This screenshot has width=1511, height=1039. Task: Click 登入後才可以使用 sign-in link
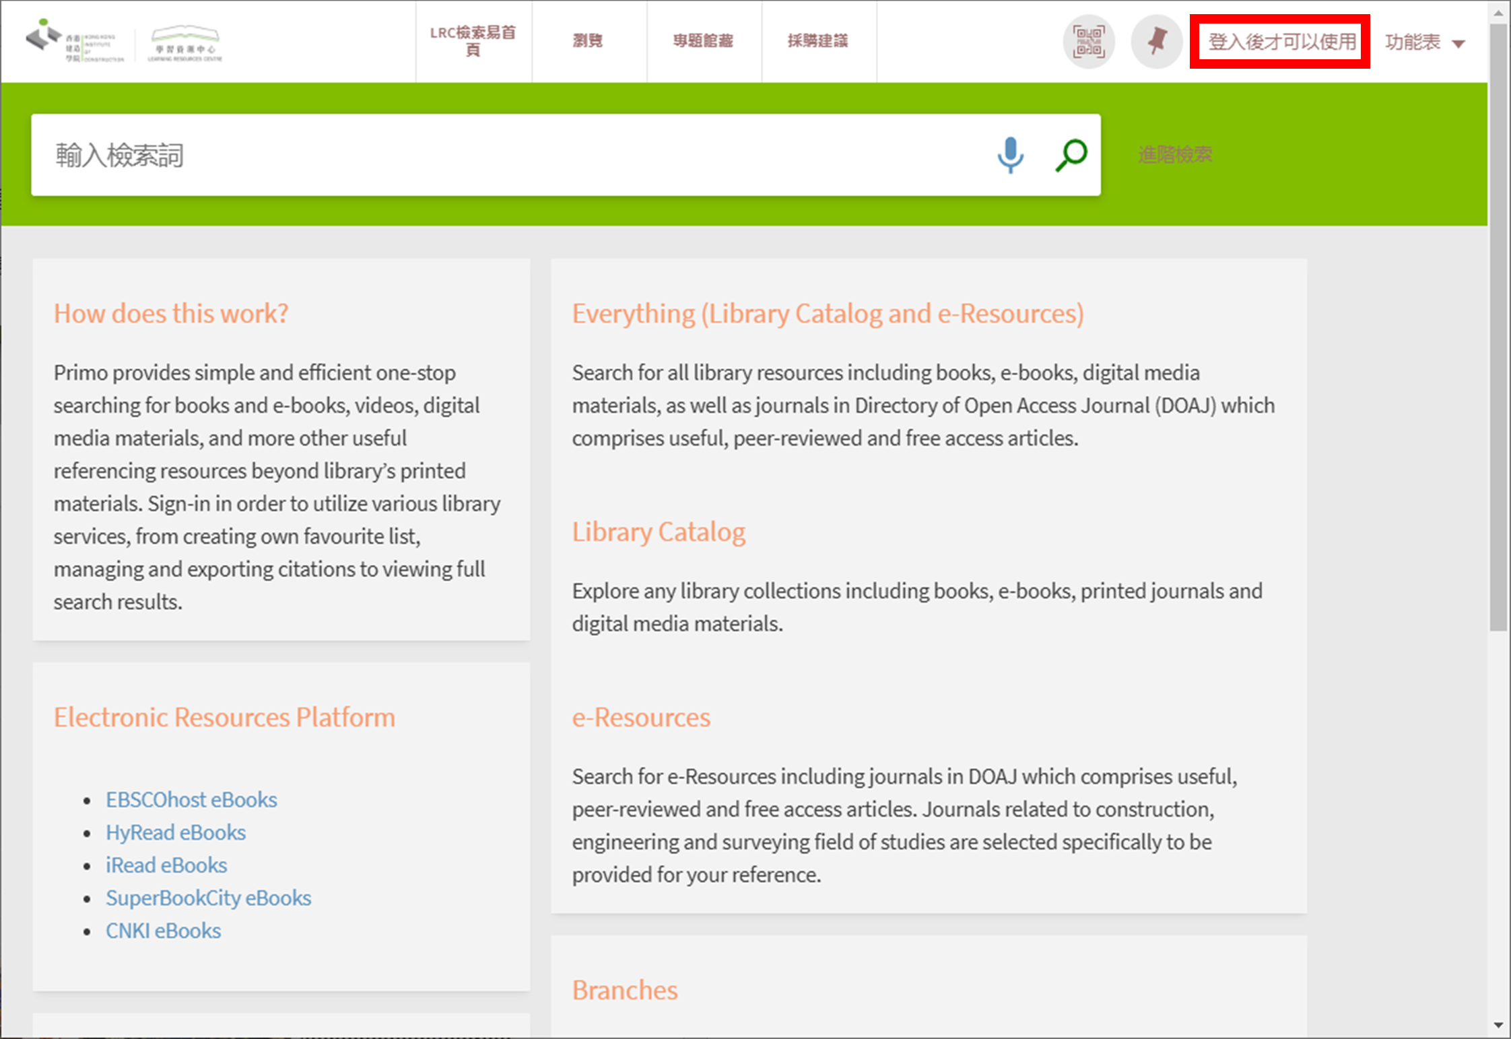tap(1281, 42)
